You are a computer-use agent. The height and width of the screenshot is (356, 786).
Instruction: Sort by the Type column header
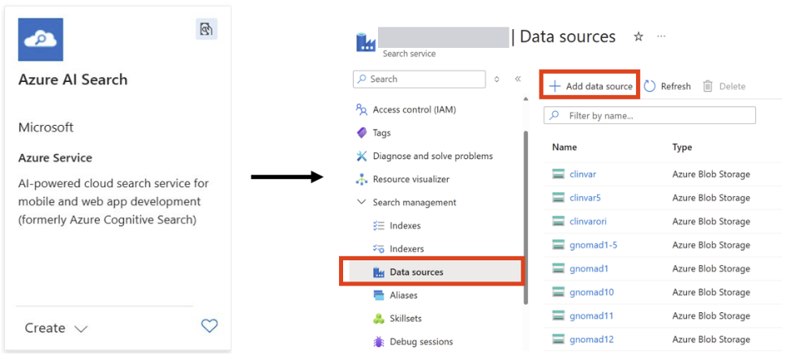pos(681,148)
